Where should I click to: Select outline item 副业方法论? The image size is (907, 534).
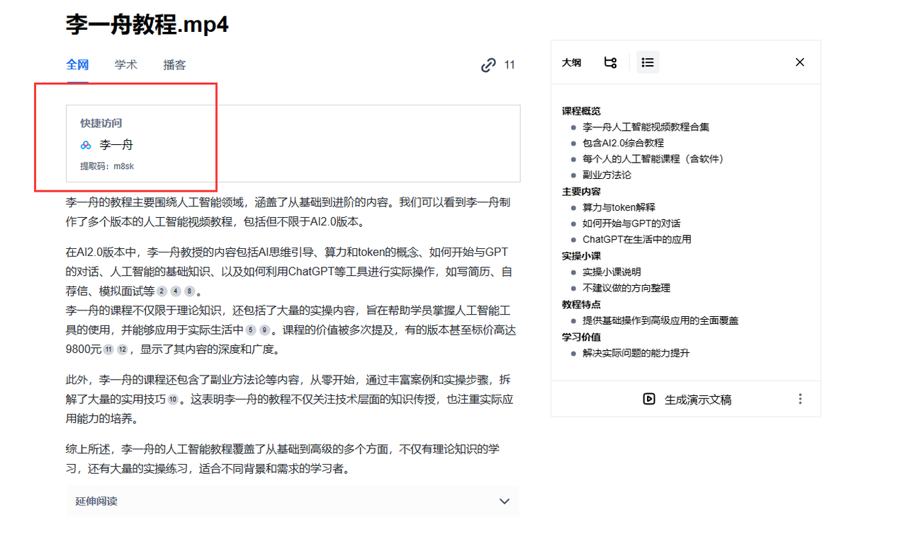pos(607,175)
